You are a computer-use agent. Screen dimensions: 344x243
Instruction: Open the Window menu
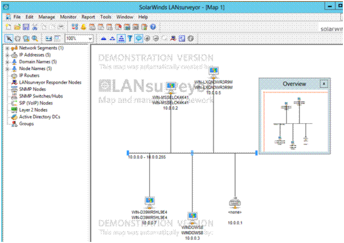tap(124, 17)
